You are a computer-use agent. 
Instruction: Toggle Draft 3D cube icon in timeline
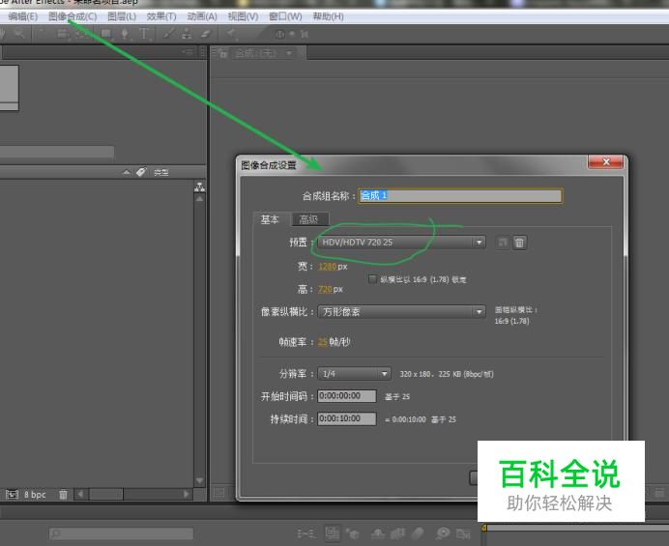click(353, 533)
